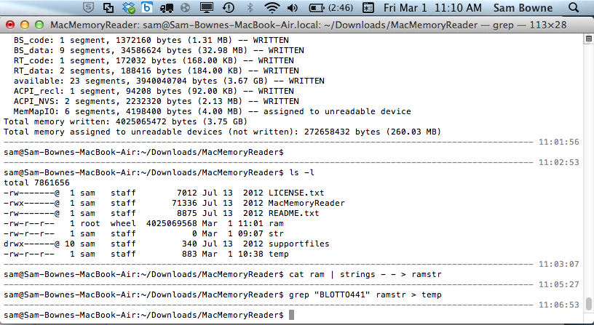This screenshot has height=325, width=594.
Task: Open the input source menu icon
Action: point(368,9)
